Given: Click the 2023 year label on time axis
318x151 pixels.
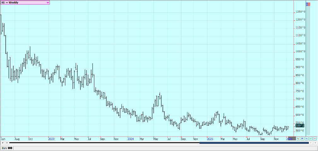Looking at the screenshot, I should (x=51, y=138).
